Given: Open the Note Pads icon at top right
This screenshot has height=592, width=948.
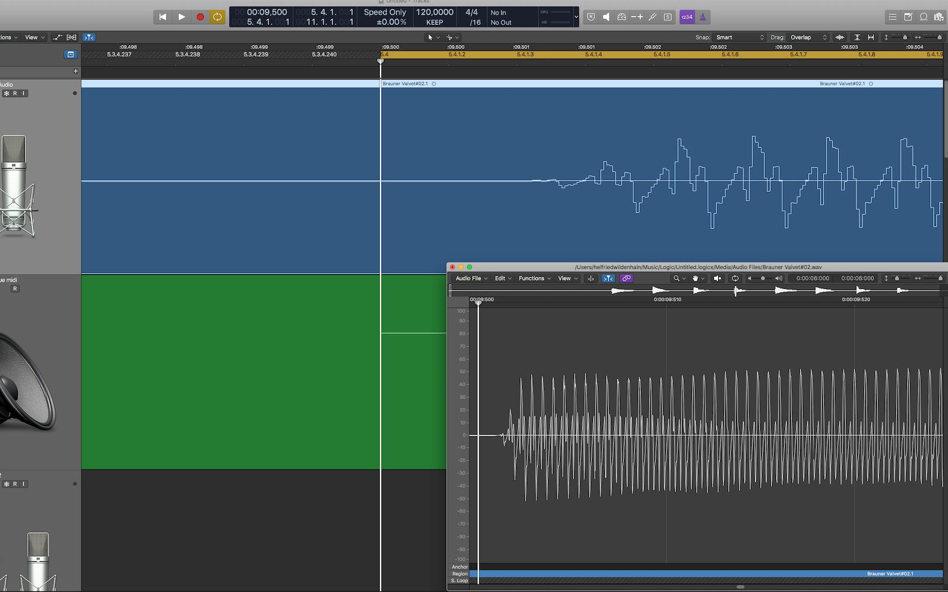Looking at the screenshot, I should click(x=908, y=17).
